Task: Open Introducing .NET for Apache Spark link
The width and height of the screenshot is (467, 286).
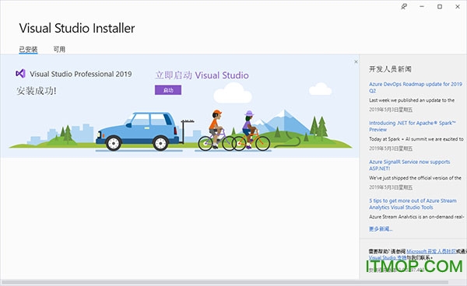Action: [x=413, y=126]
